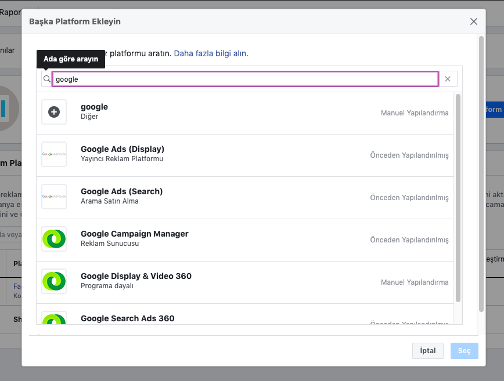Click the search magnifier icon
Screen dimensions: 504x381
[47, 79]
